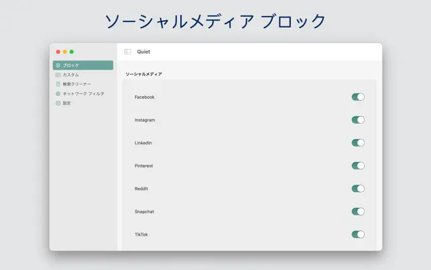Viewport: 431px width, 270px height.
Task: Click the TikTok label
Action: pos(141,234)
